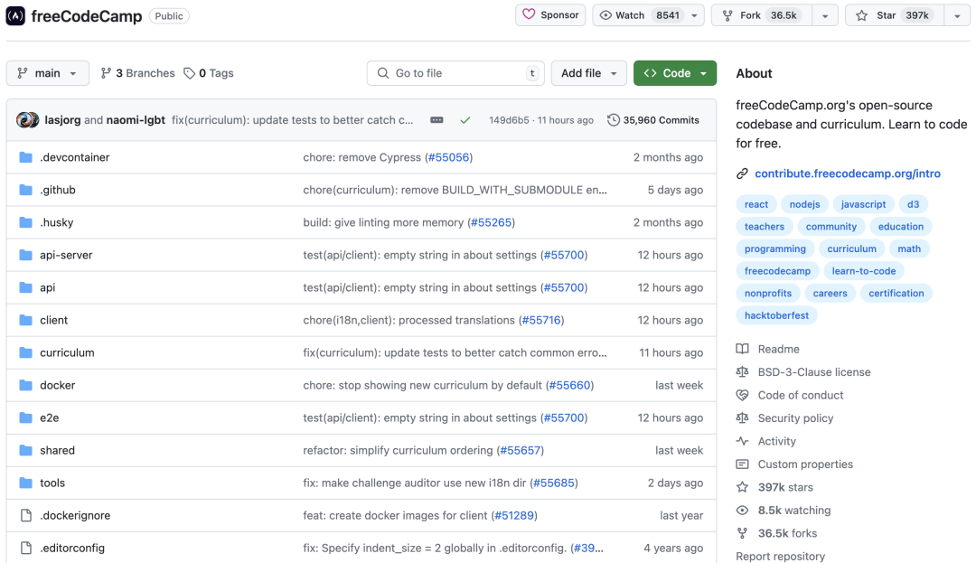Viewport: 976px width, 563px height.
Task: Open the contribute.freecodecamp.org/intro link
Action: click(847, 173)
